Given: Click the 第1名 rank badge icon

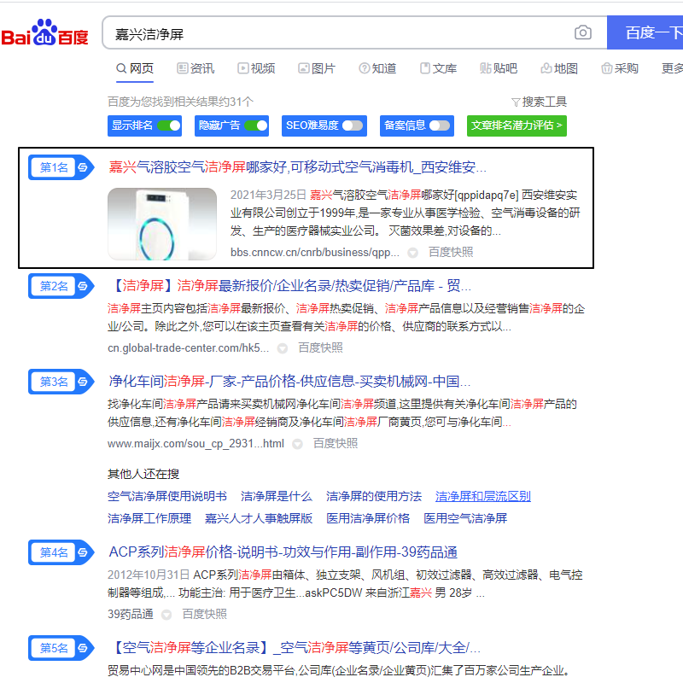Looking at the screenshot, I should [x=61, y=167].
